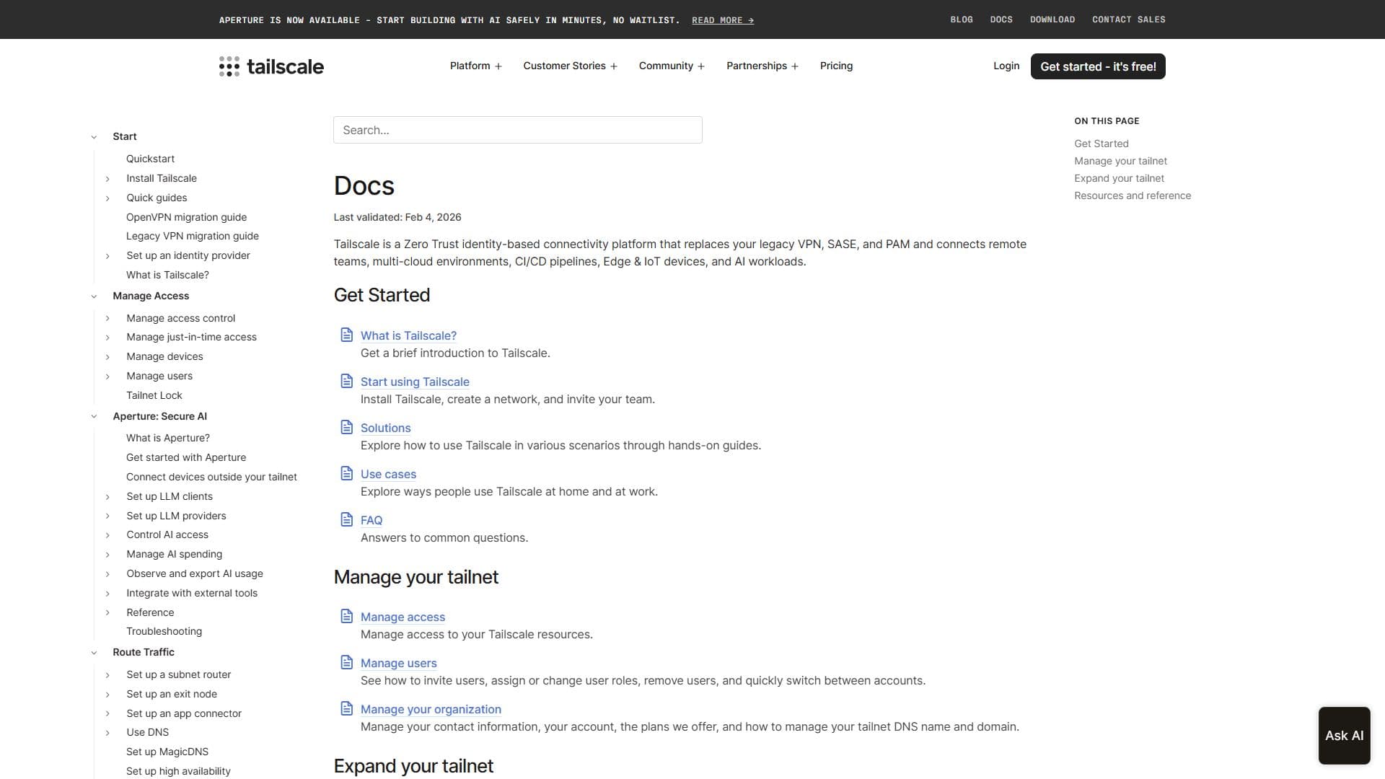This screenshot has height=779, width=1385.
Task: Expand Observe and export AI usage chevron
Action: [107, 574]
